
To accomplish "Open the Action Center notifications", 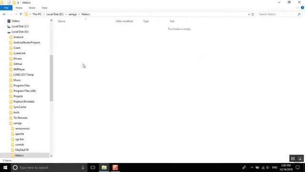I will (x=297, y=168).
